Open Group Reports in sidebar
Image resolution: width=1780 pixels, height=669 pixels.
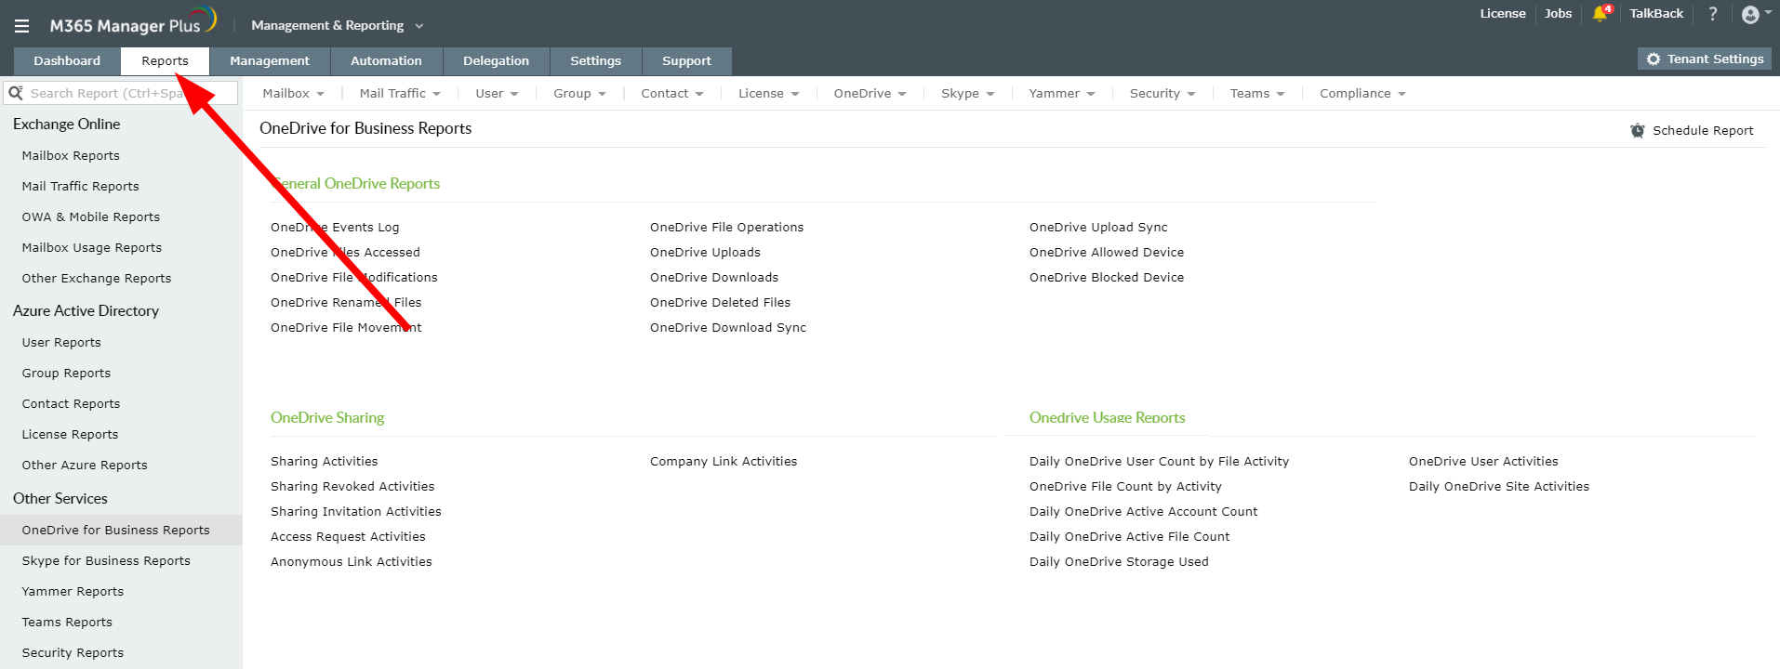click(66, 374)
